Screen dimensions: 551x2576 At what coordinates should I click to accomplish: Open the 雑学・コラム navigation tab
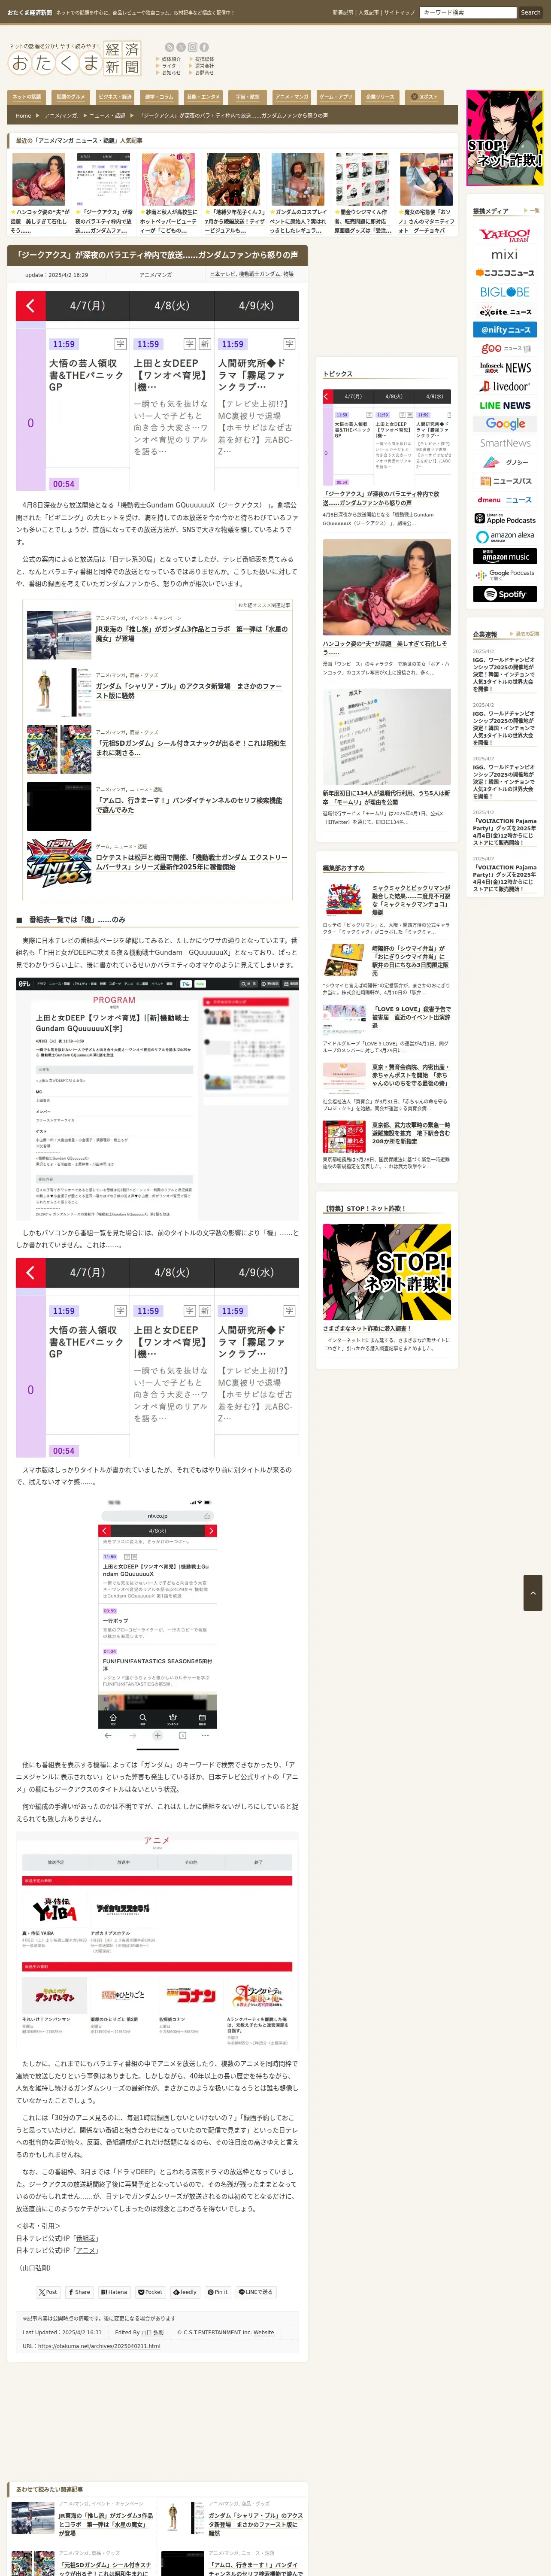[x=159, y=97]
